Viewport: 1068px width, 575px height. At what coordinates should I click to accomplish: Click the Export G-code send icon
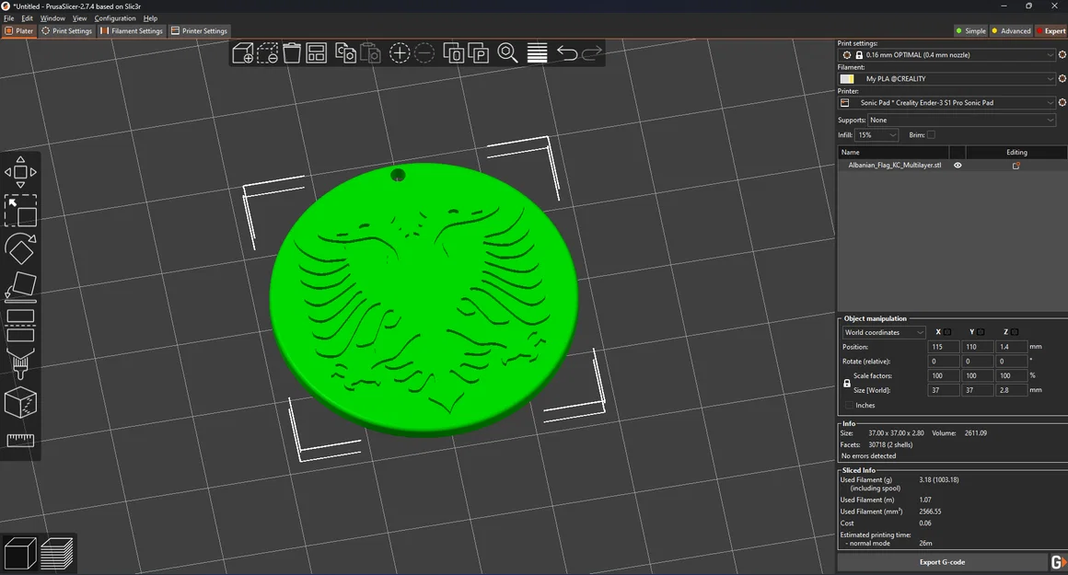click(x=1058, y=562)
